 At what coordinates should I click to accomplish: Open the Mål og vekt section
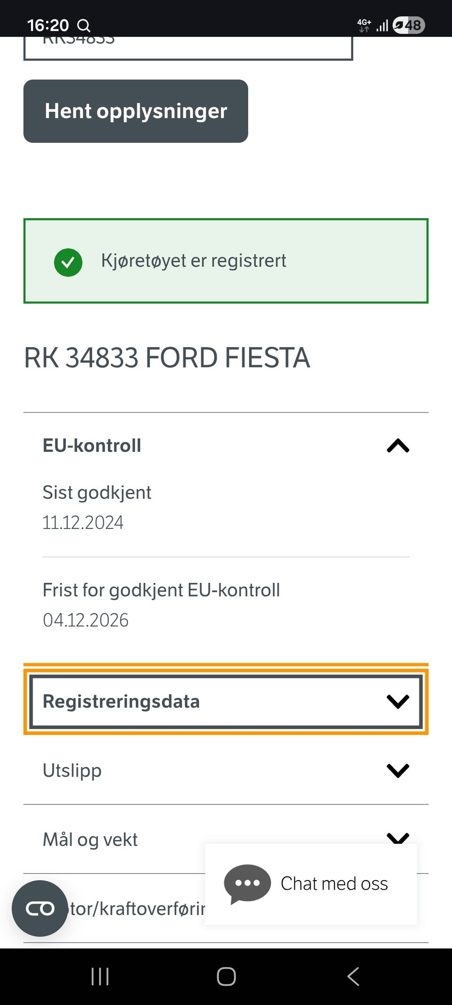[90, 840]
